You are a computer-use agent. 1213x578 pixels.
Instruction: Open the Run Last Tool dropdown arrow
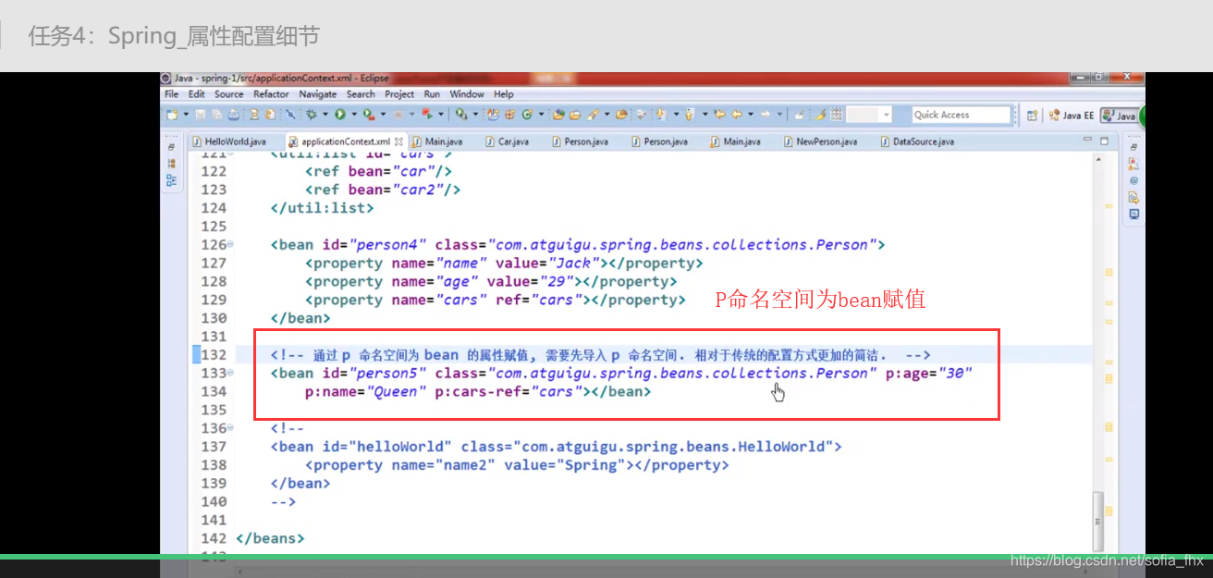pos(384,115)
